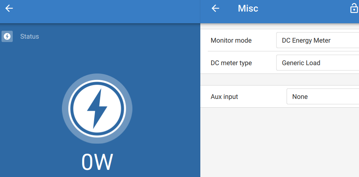Open the Monitor mode dropdown
Image resolution: width=359 pixels, height=177 pixels.
point(318,40)
